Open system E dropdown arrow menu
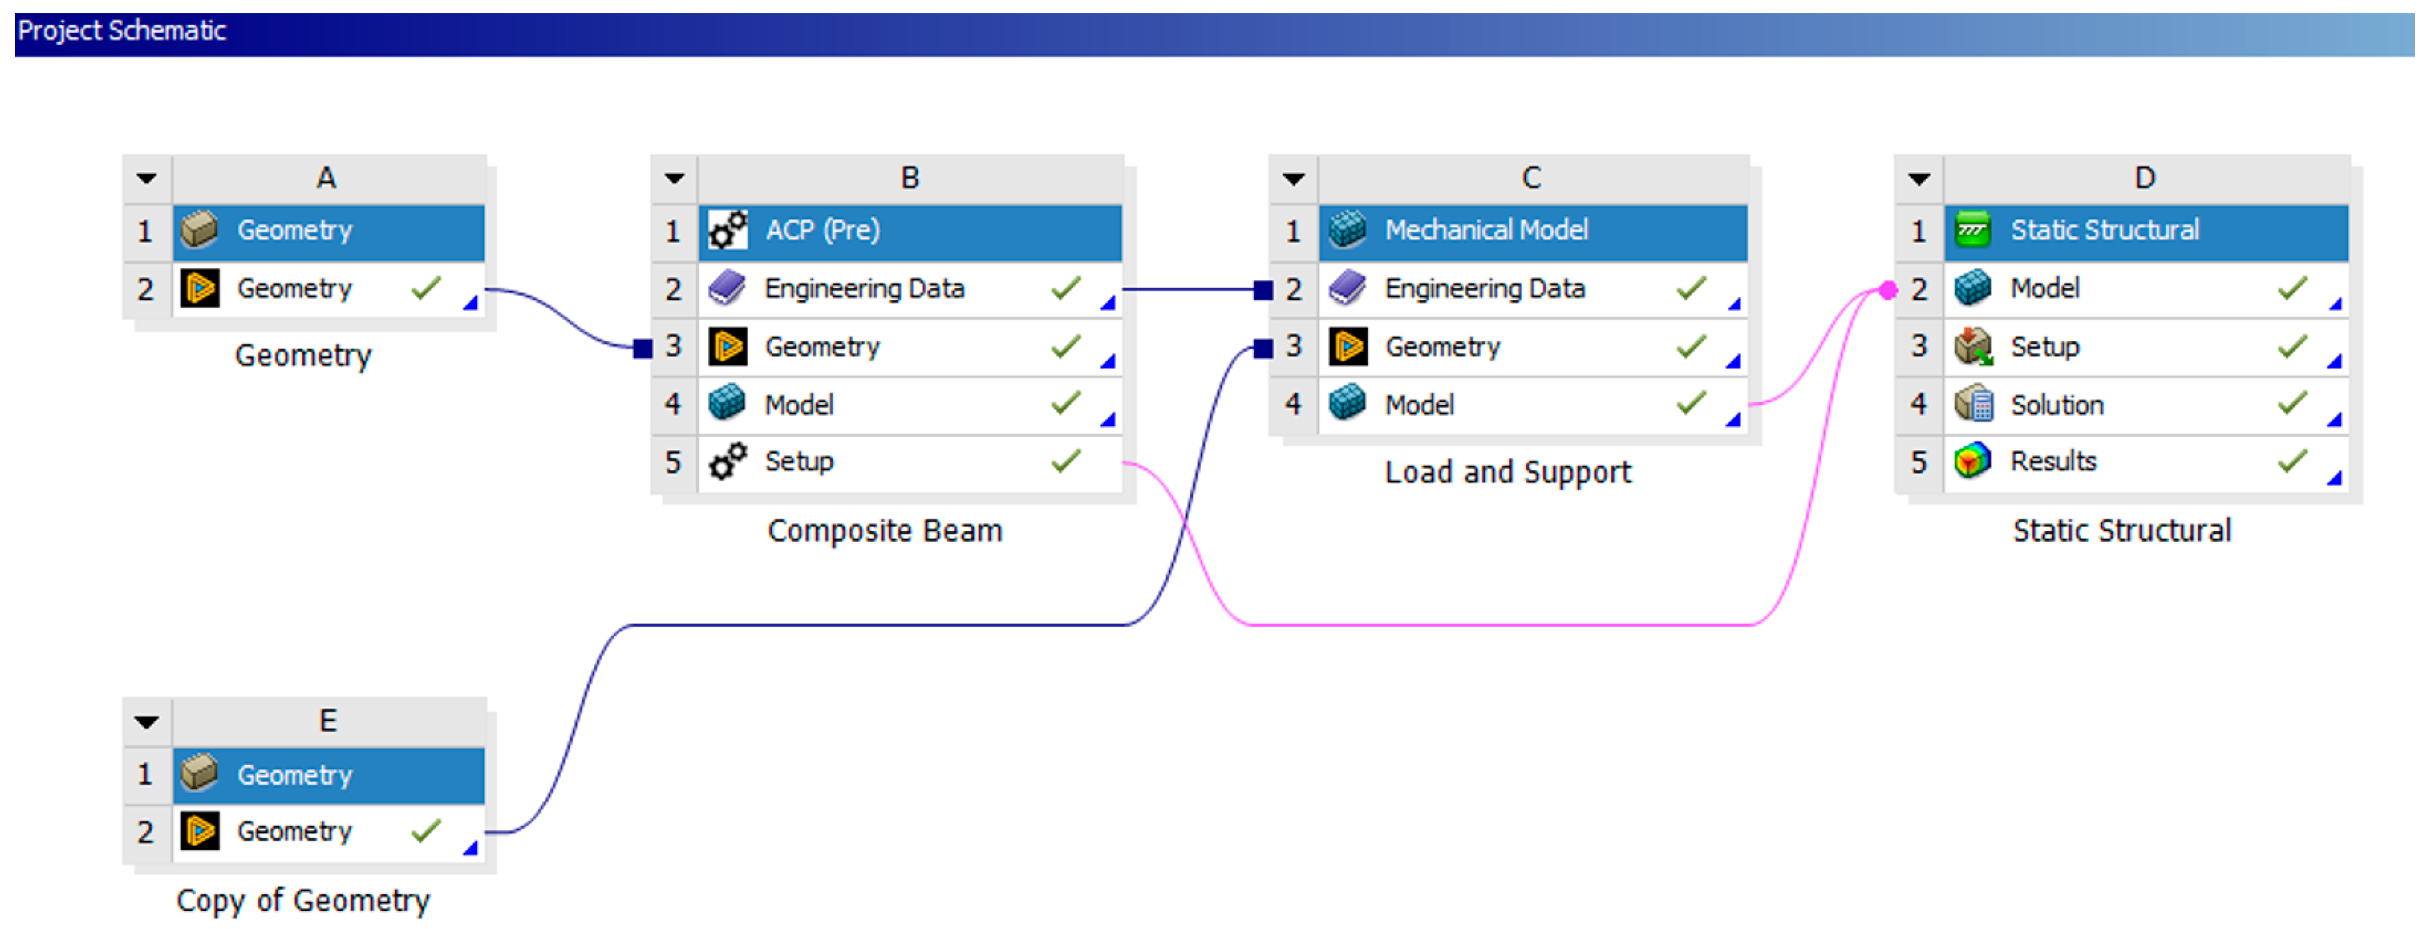 pyautogui.click(x=146, y=722)
